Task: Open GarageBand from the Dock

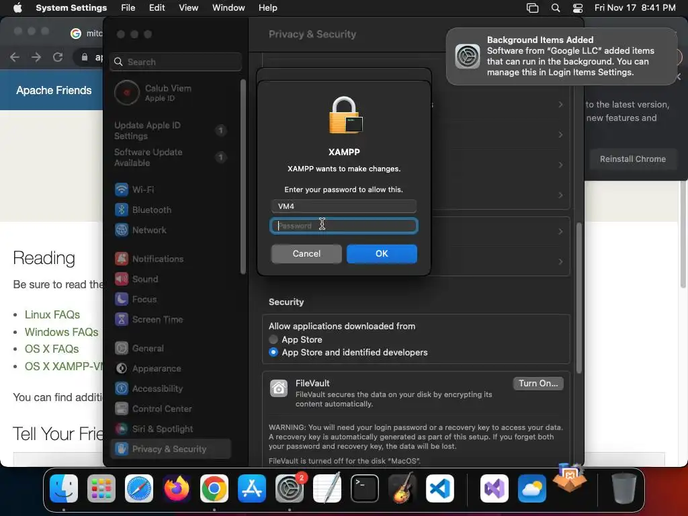Action: pos(402,488)
